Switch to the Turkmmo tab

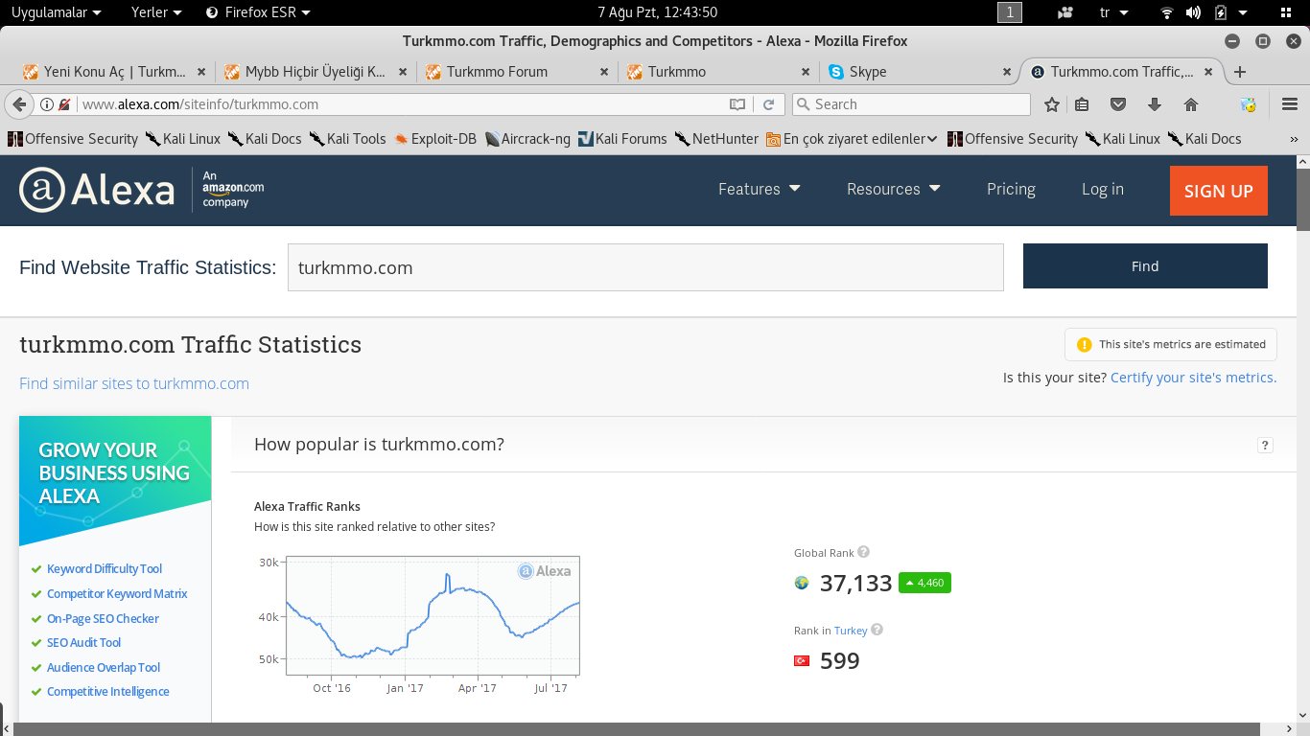716,72
